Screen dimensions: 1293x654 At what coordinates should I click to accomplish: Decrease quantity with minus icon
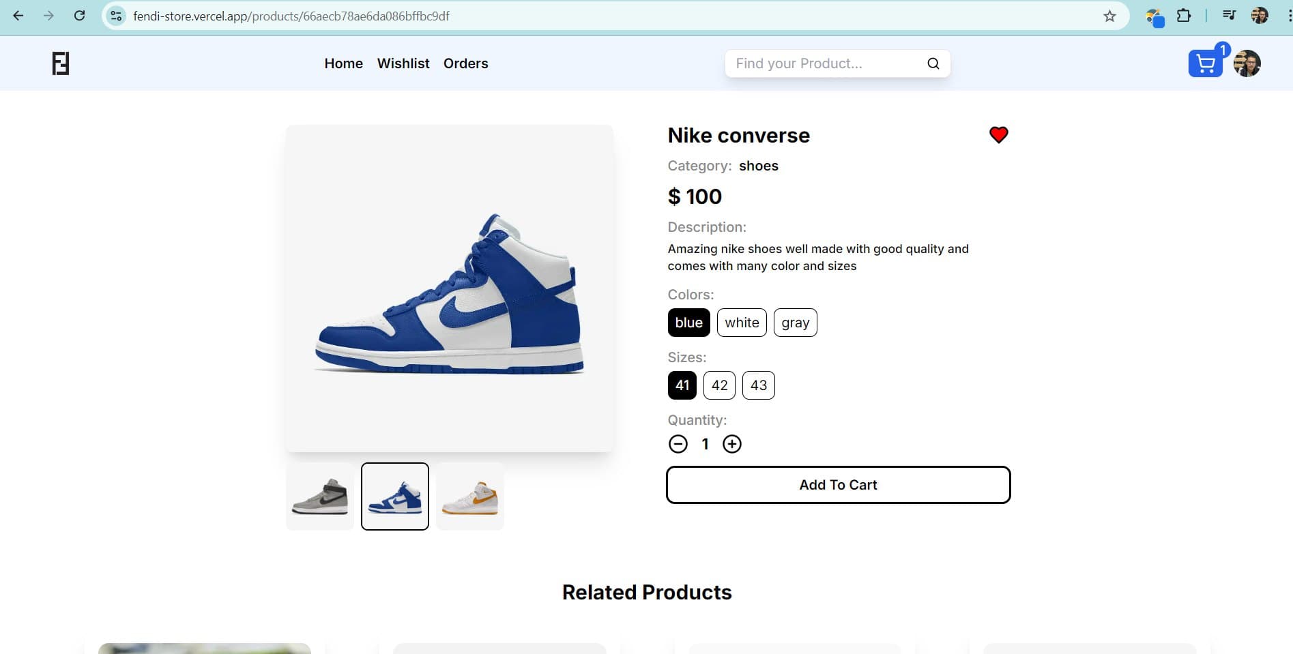click(x=678, y=444)
